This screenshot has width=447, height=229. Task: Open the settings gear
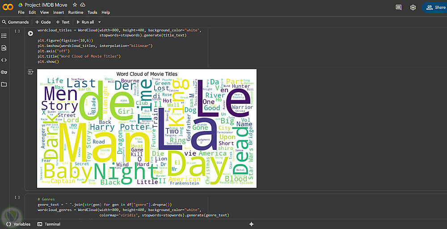(413, 8)
